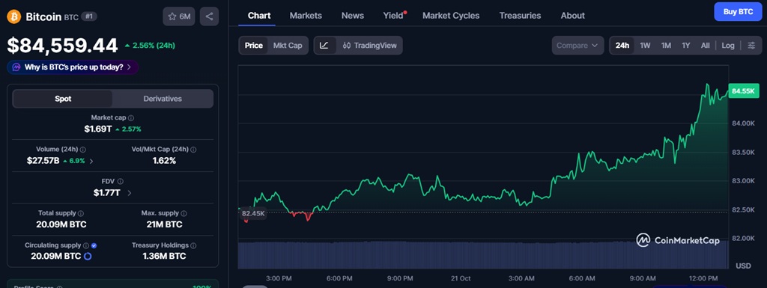The height and width of the screenshot is (288, 767).
Task: Select Mkt Cap chart view
Action: click(288, 46)
